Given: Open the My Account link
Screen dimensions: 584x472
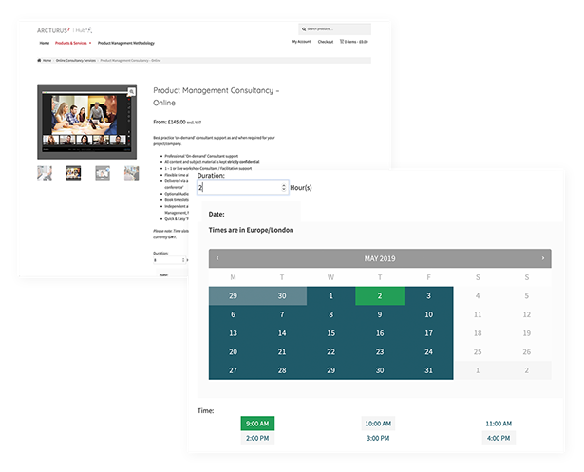Looking at the screenshot, I should pyautogui.click(x=300, y=43).
